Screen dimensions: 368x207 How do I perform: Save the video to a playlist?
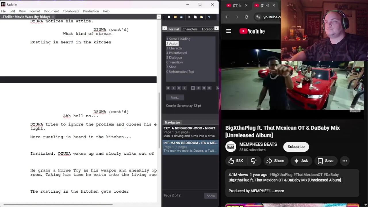326,161
